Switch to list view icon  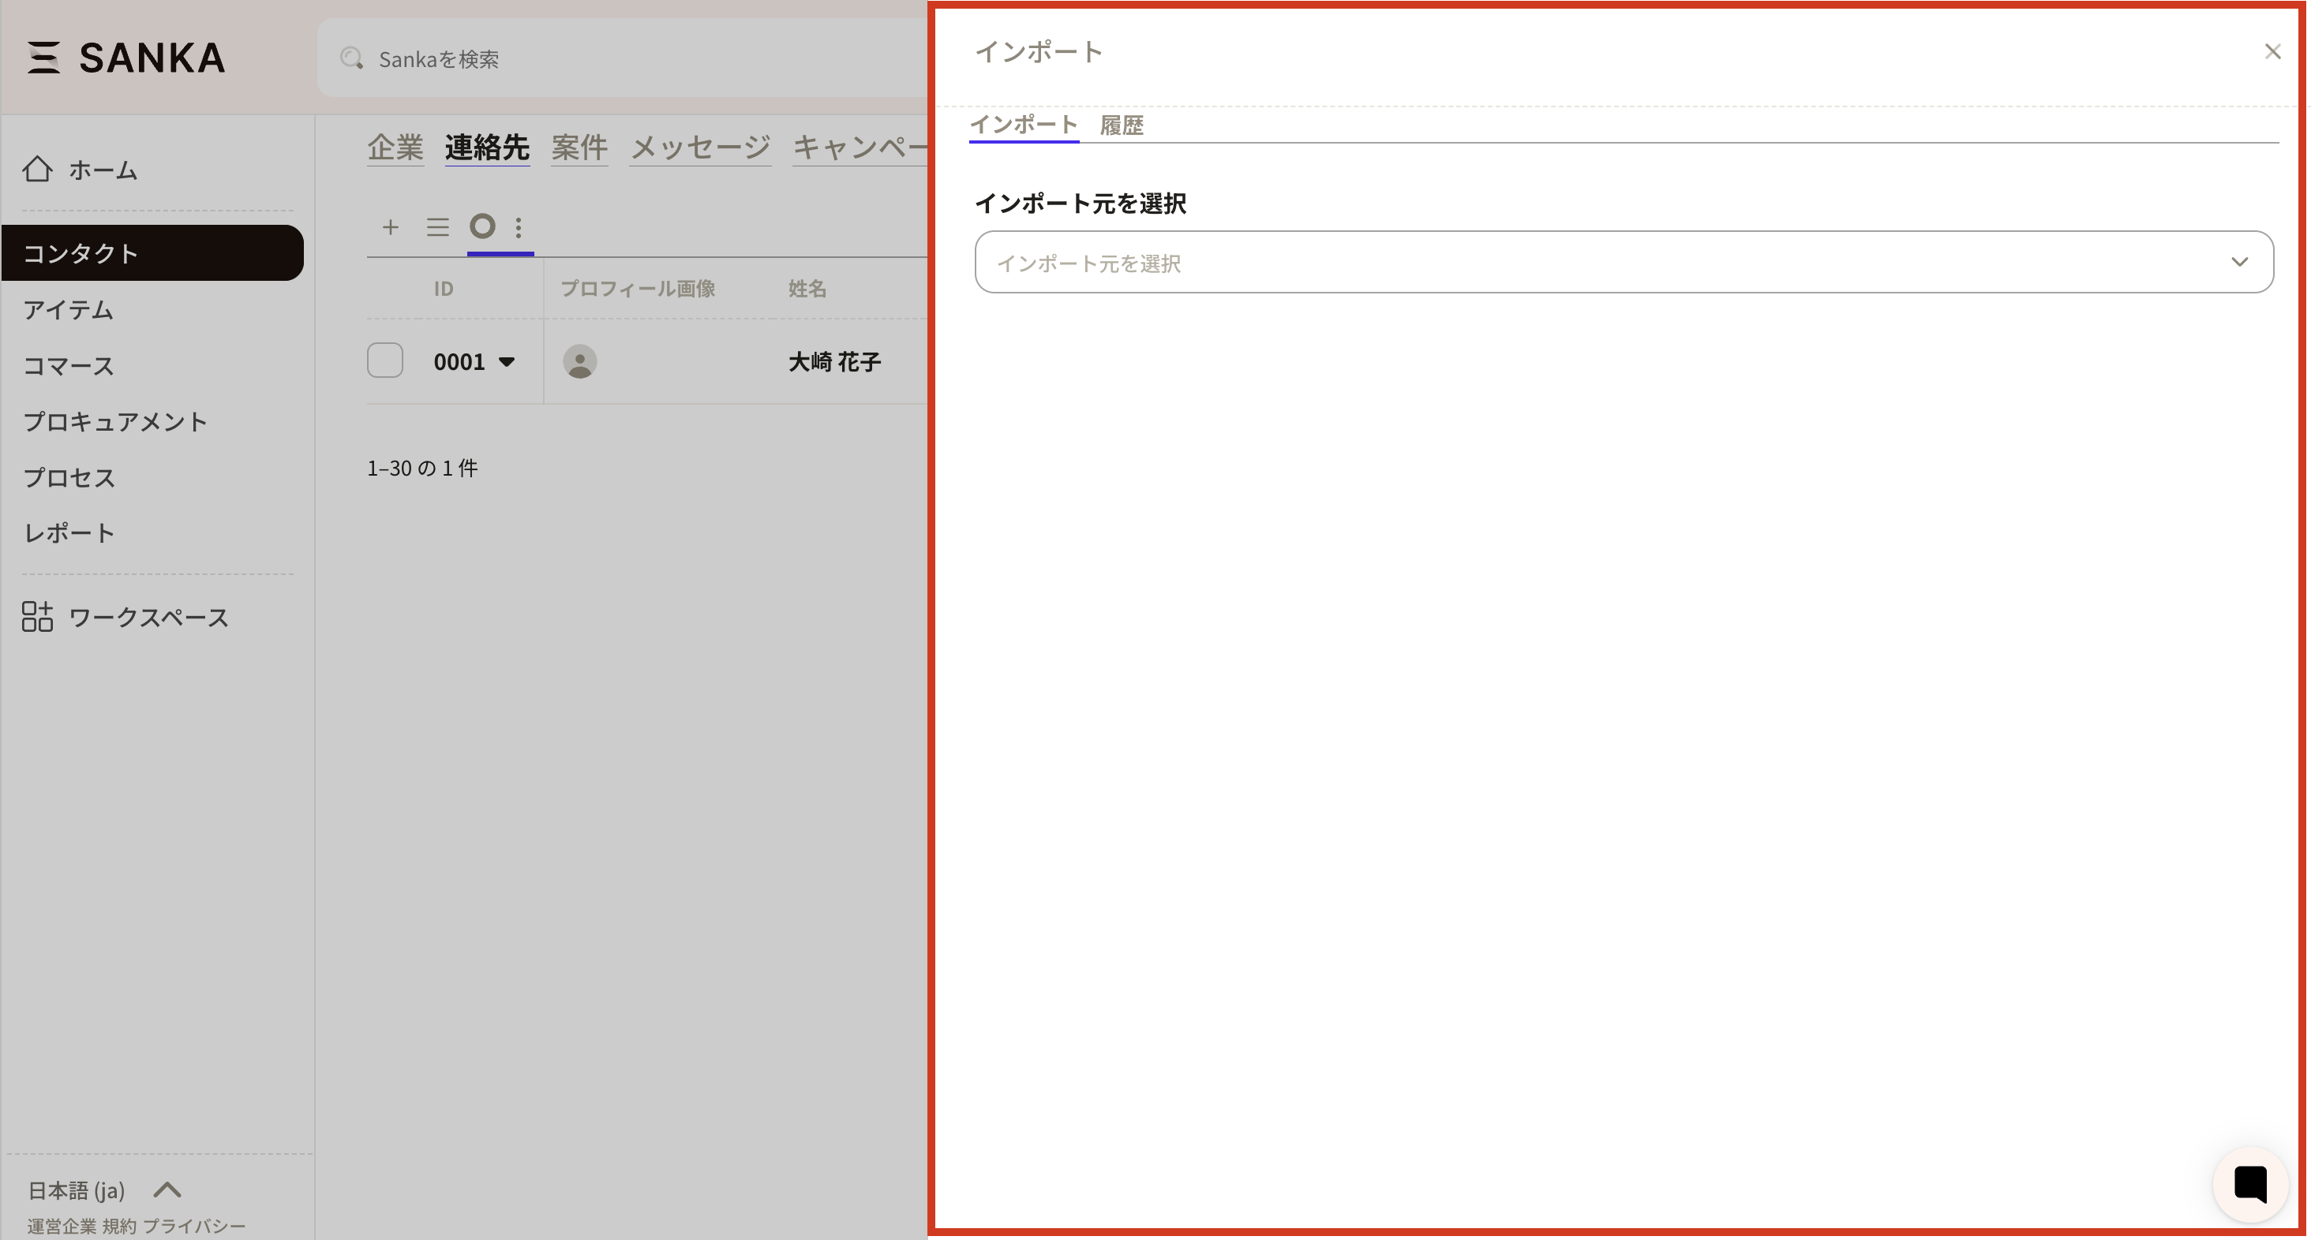tap(438, 227)
